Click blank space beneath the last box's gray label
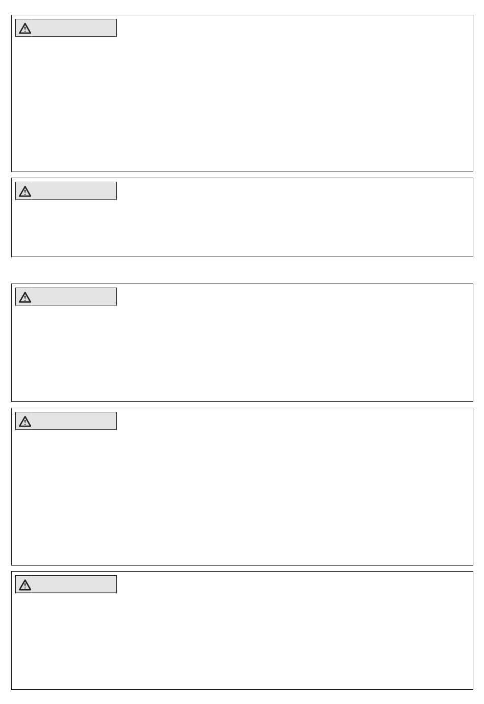Viewport: 484px width, 704px height. click(x=66, y=641)
